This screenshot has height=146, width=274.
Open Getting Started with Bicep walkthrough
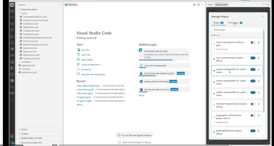click(x=164, y=82)
